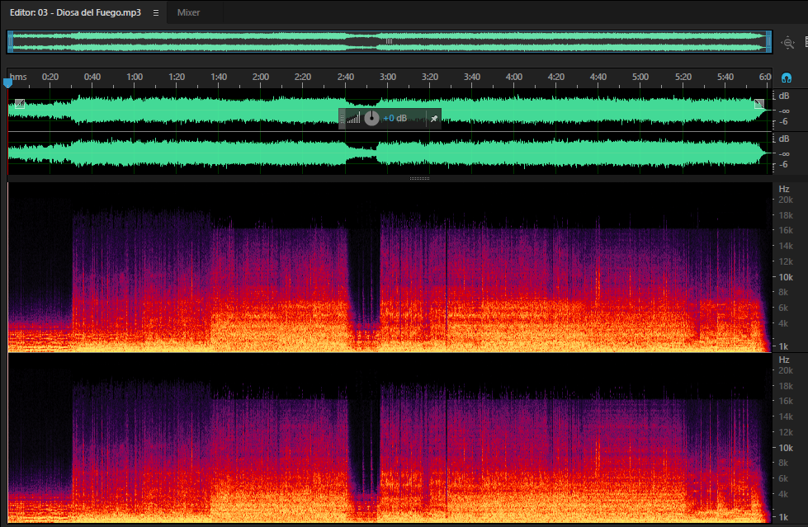
Task: Open the Editor panel menu icon
Action: click(156, 13)
